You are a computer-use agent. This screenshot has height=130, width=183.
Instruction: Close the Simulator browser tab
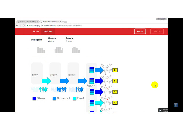(x=61, y=22)
